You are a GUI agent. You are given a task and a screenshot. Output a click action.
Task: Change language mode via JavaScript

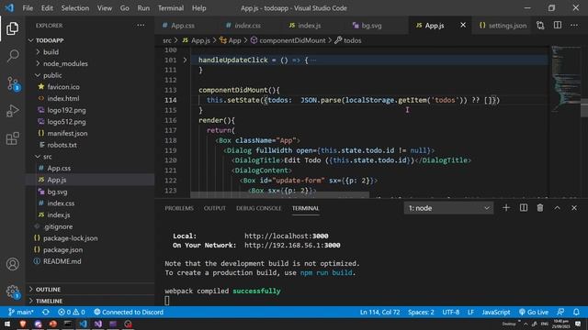point(496,312)
